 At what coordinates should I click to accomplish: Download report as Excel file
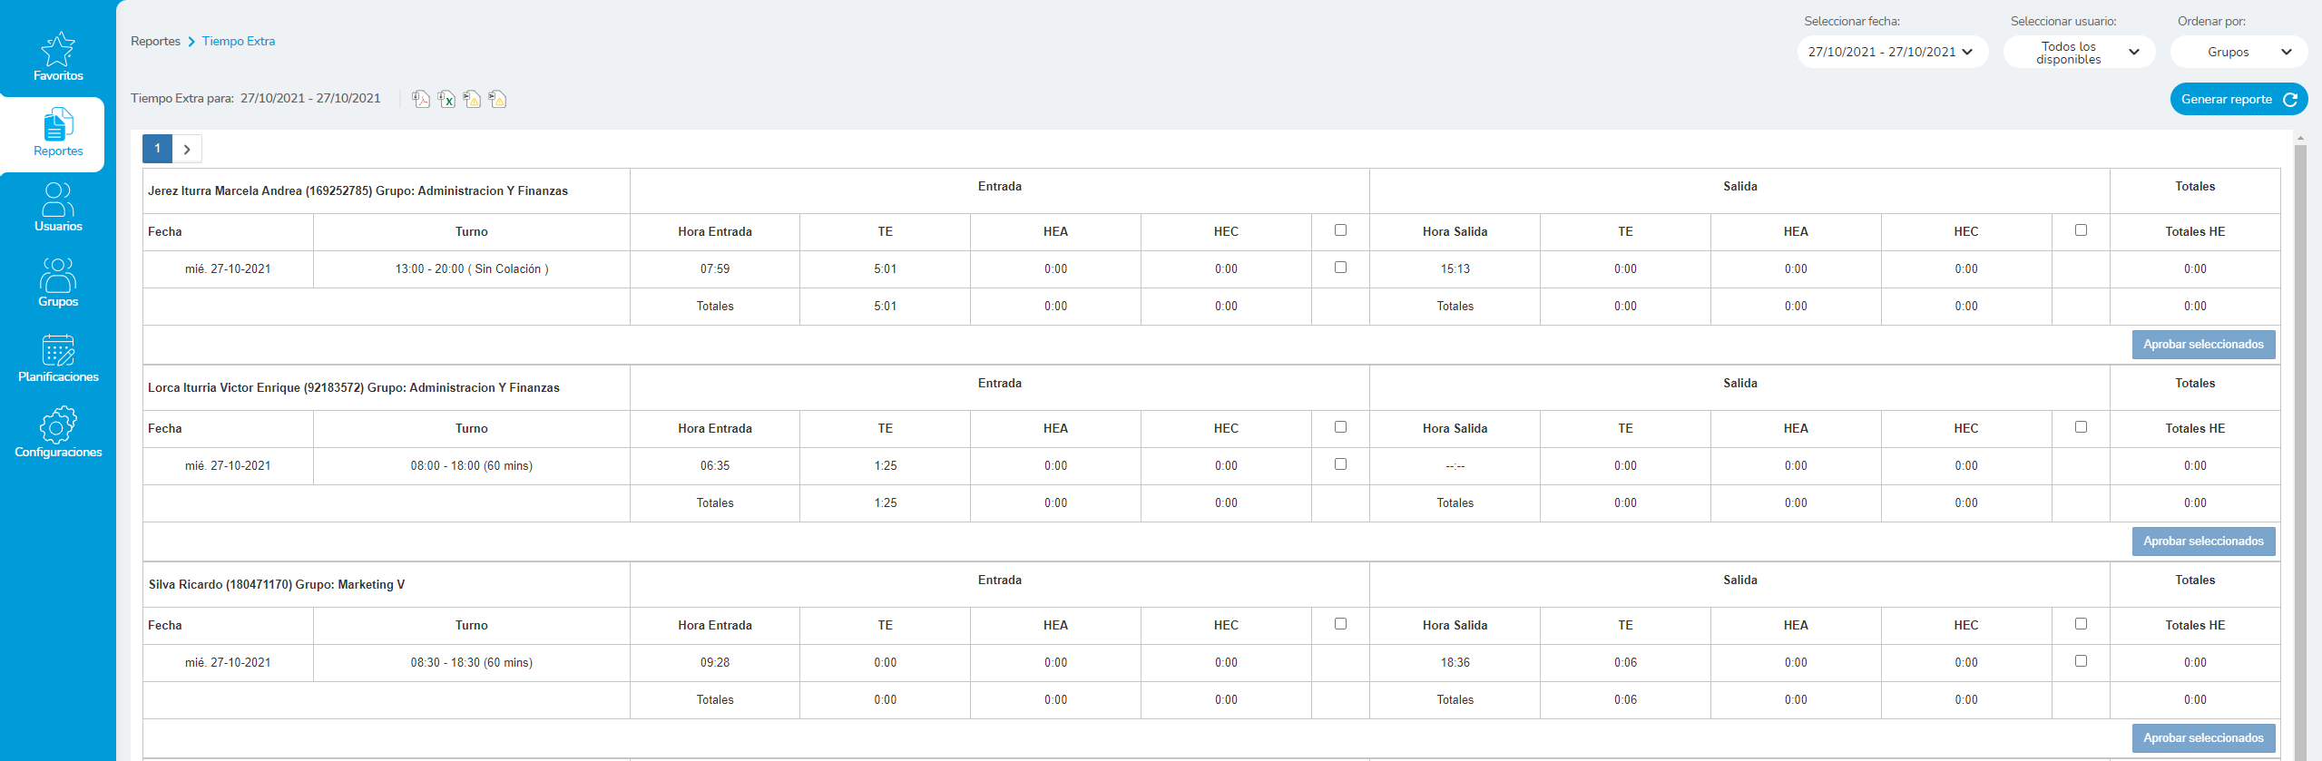[446, 99]
